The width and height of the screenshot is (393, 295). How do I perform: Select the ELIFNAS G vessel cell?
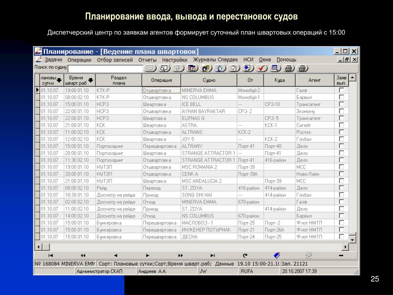click(x=209, y=118)
